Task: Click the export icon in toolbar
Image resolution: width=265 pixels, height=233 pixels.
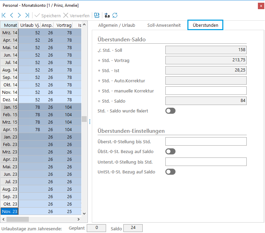Action: click(97, 16)
